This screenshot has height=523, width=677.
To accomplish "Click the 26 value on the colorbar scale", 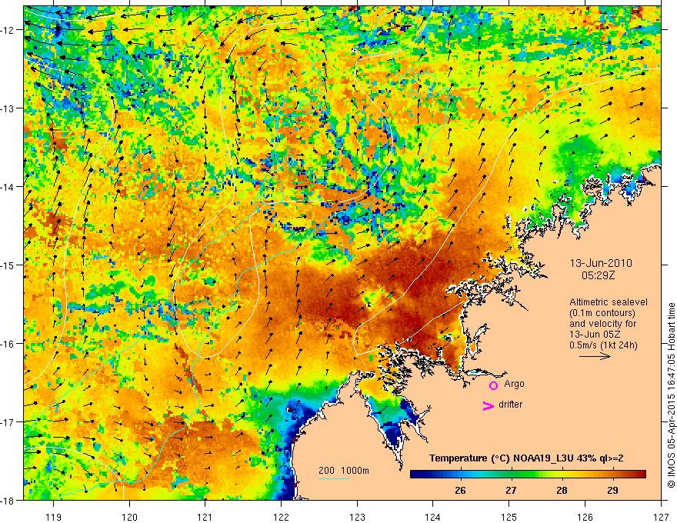I will click(x=460, y=490).
